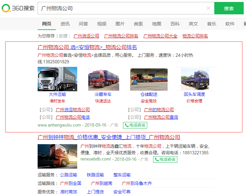Click in the search input field
Image resolution: width=246 pixels, height=196 pixels.
(x=121, y=8)
